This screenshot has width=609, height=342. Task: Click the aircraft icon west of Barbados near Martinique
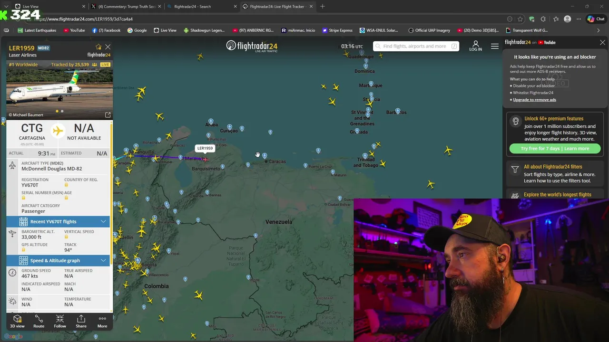coord(369,103)
